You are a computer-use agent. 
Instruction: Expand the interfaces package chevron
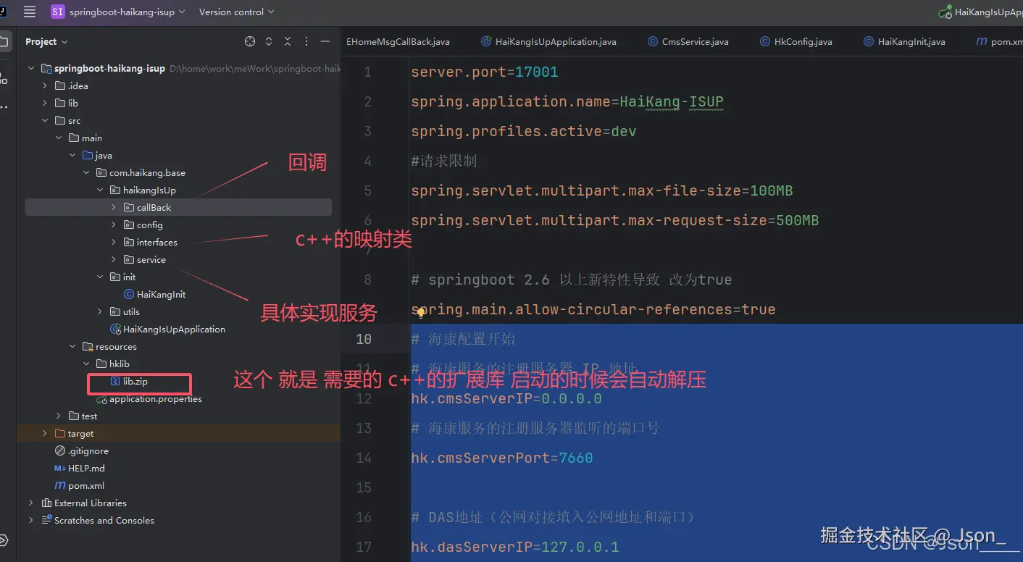(114, 242)
